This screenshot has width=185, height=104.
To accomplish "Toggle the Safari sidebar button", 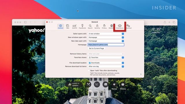I will (x=25, y=22).
